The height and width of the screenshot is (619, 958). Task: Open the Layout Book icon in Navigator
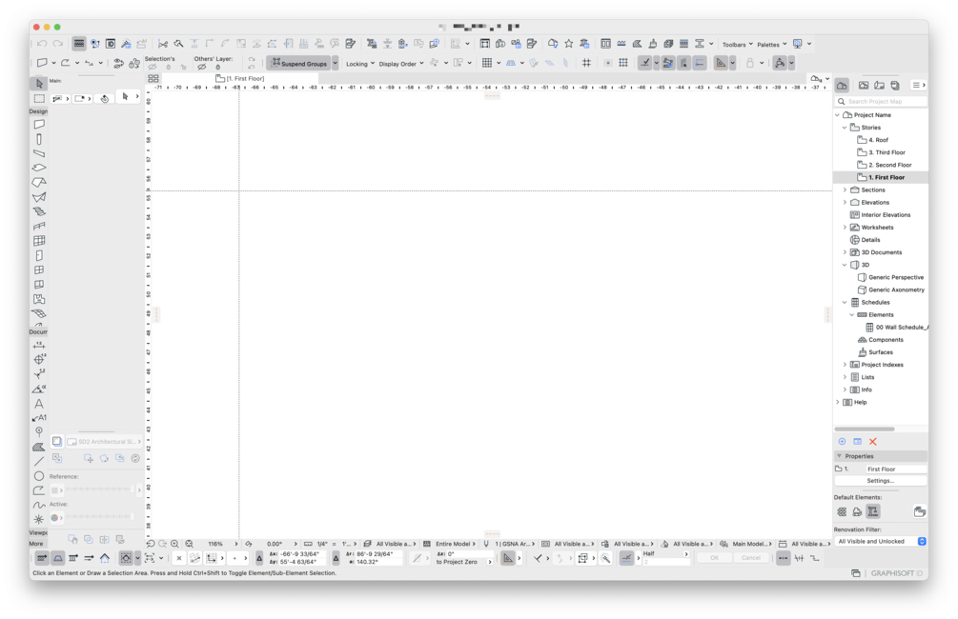[879, 86]
